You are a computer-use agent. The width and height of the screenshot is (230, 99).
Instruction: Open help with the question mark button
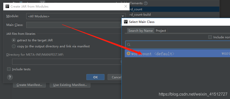[x=10, y=77]
